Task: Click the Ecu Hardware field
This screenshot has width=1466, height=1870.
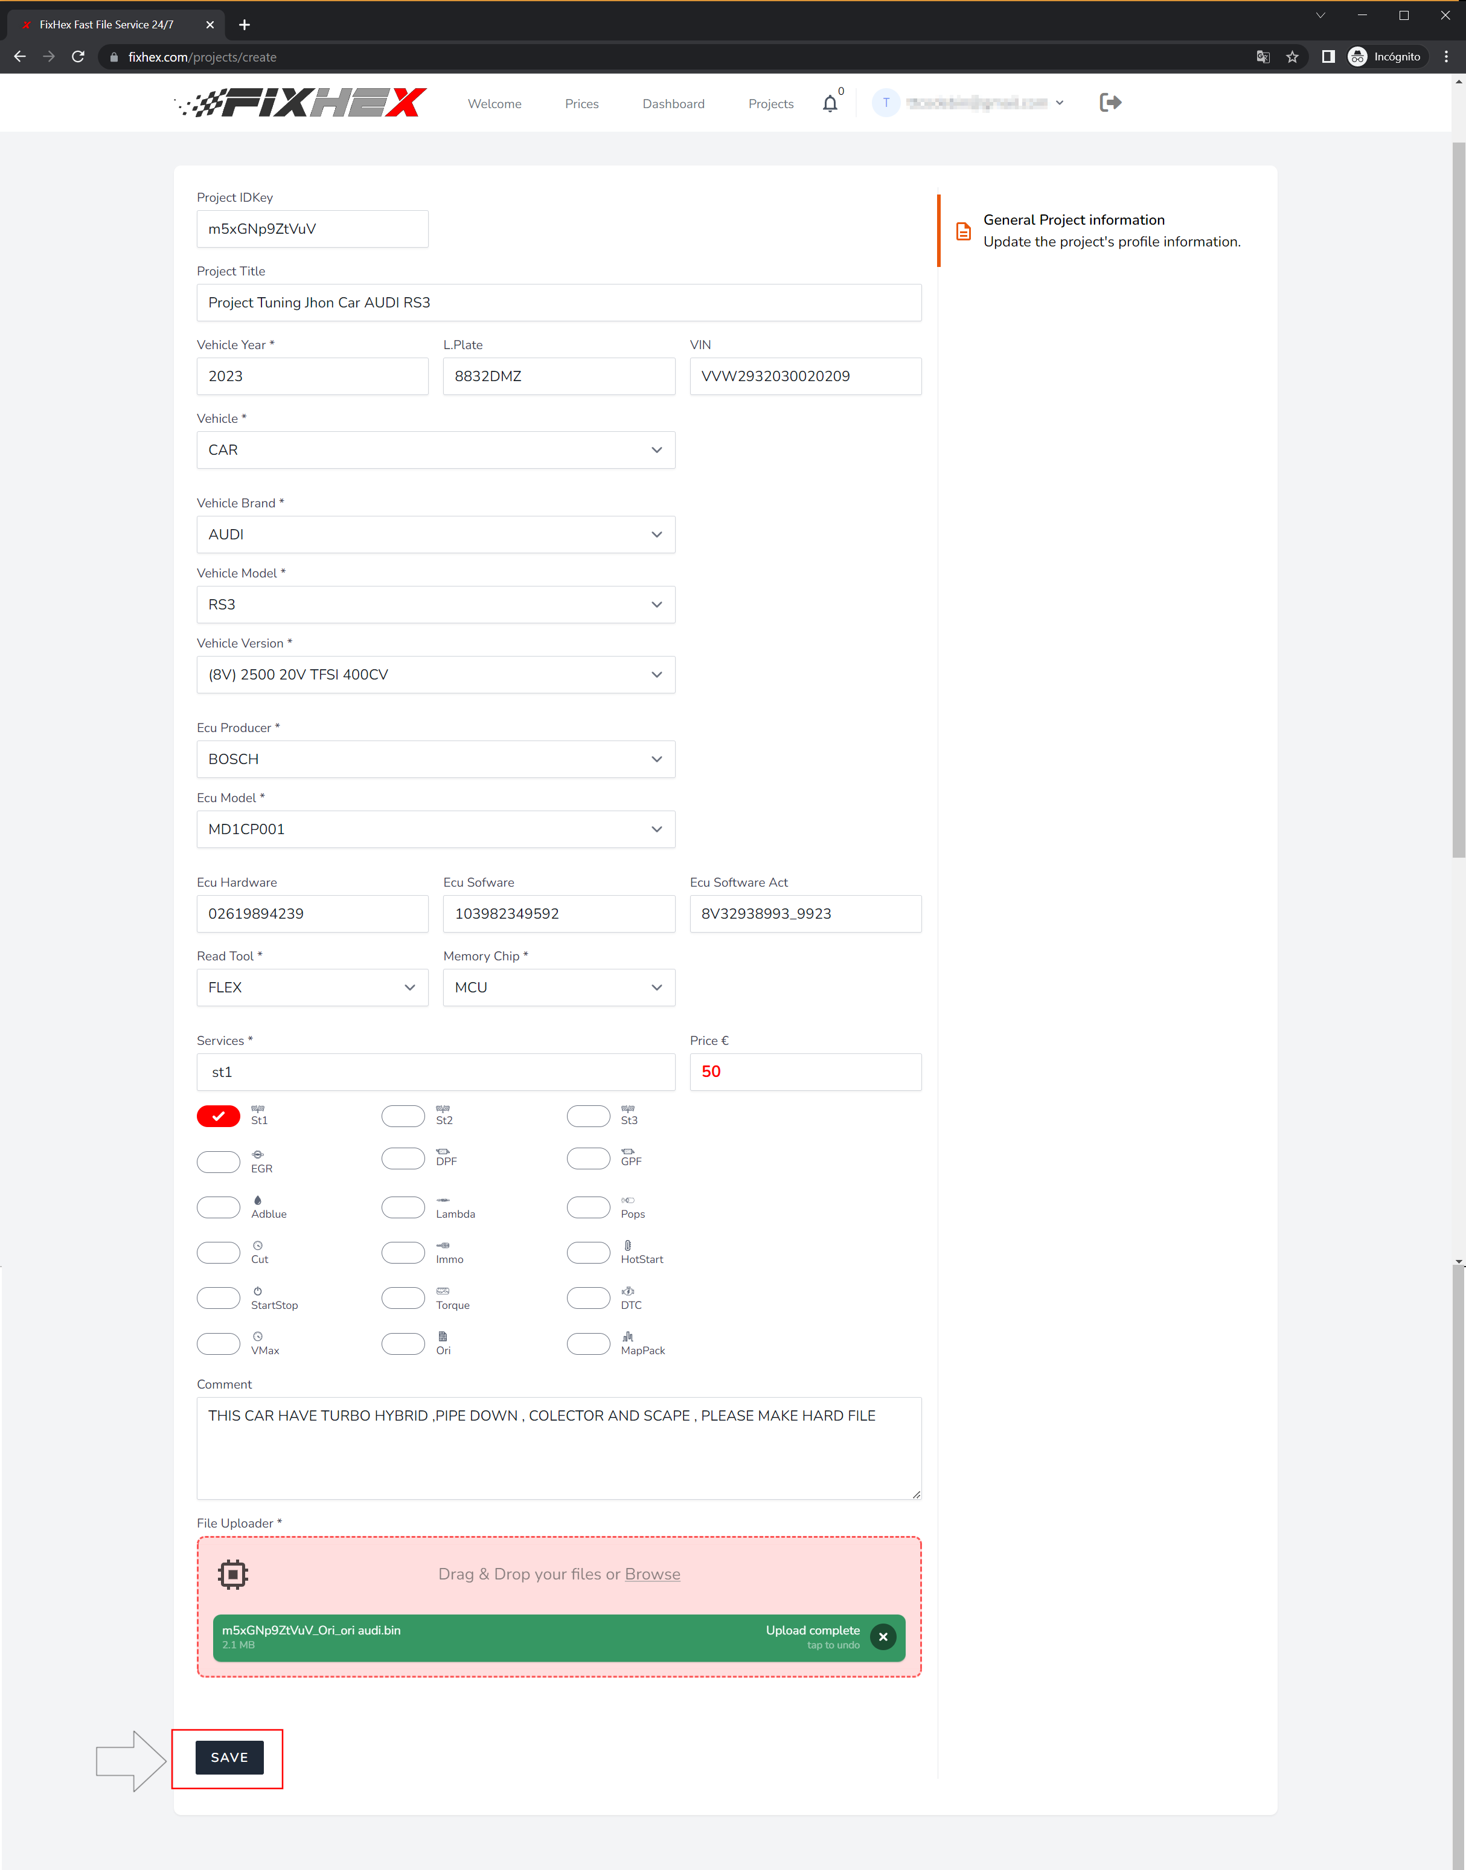Action: [x=312, y=913]
